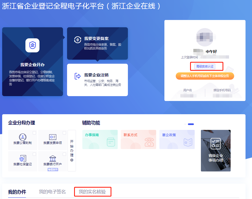Click the book icon in 惠企政策 card
The width and height of the screenshot is (252, 199).
188,142
